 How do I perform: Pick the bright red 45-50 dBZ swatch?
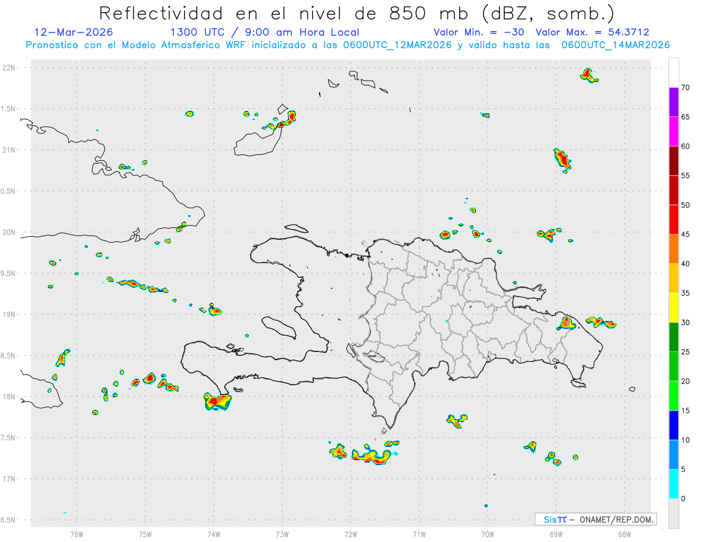point(674,219)
